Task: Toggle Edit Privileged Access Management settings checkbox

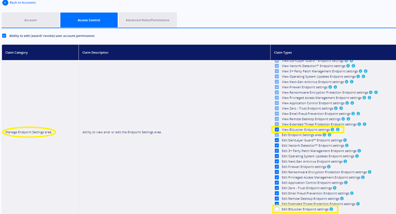Action: [x=277, y=177]
